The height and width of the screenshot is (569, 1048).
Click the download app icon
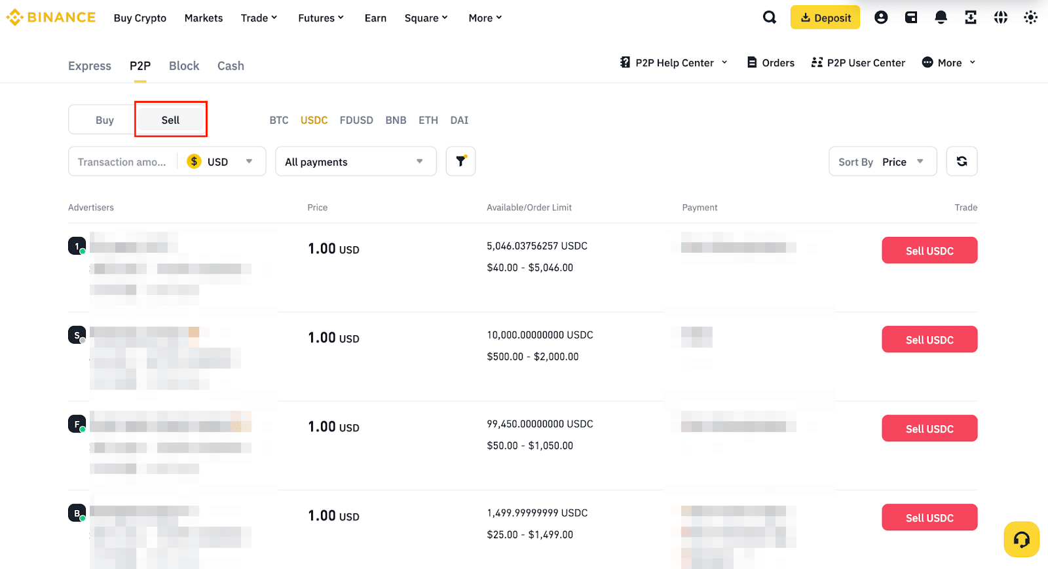[971, 18]
